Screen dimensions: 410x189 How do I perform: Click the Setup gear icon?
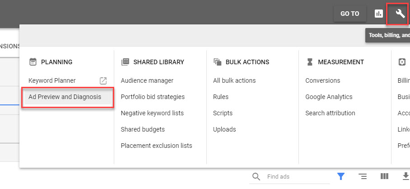[402, 62]
